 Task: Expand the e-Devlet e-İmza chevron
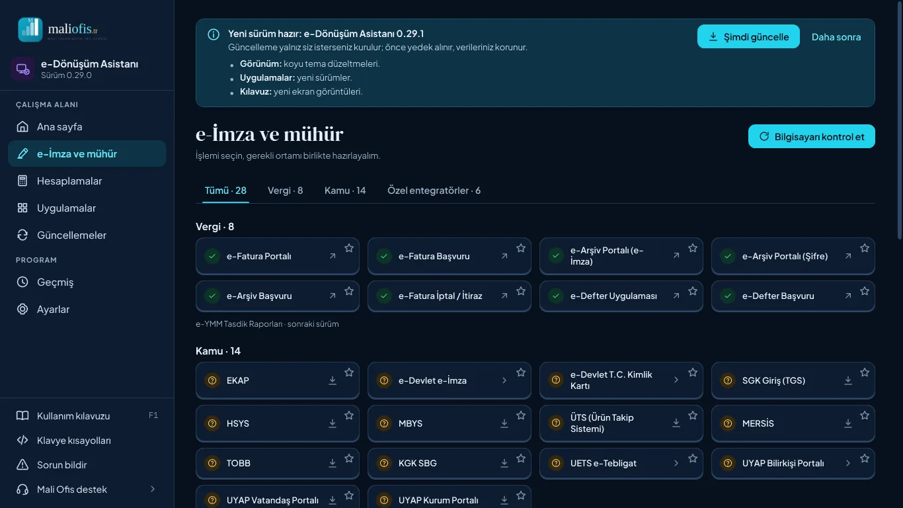tap(504, 380)
